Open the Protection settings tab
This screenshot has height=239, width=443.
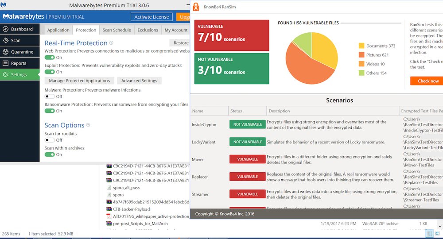pos(86,30)
